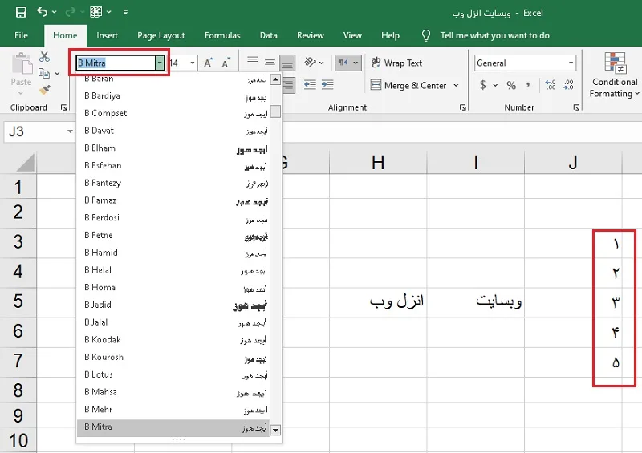Open the font name dropdown arrow
This screenshot has height=453, width=642.
[x=160, y=63]
